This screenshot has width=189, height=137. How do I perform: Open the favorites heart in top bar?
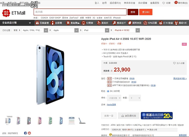(x=164, y=3)
